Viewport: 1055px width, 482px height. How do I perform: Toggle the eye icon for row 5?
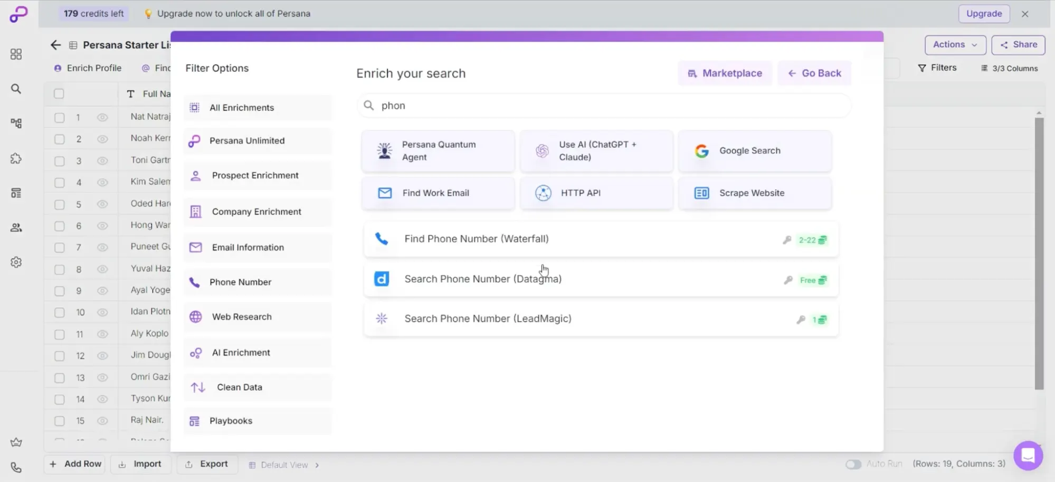point(102,204)
